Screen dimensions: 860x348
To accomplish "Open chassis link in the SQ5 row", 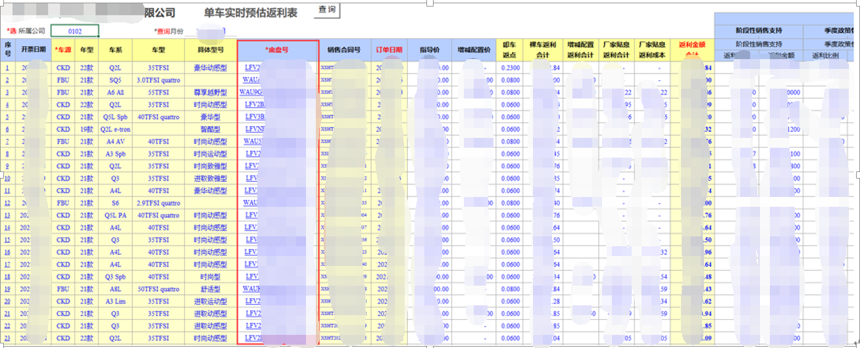I will [x=251, y=80].
